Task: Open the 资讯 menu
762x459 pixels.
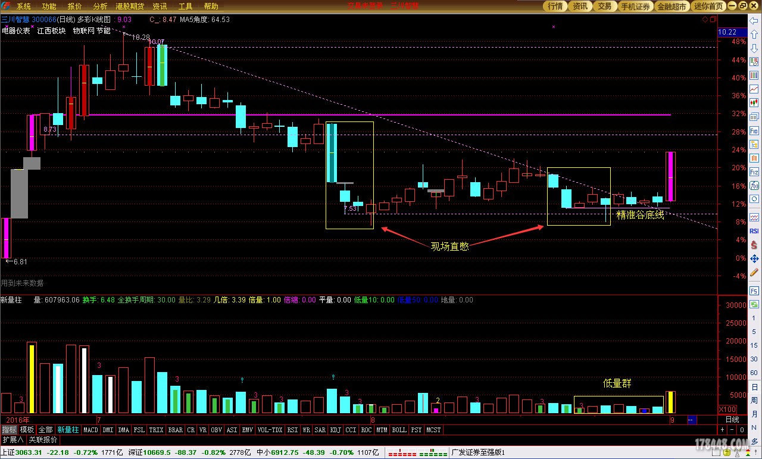Action: [x=160, y=7]
